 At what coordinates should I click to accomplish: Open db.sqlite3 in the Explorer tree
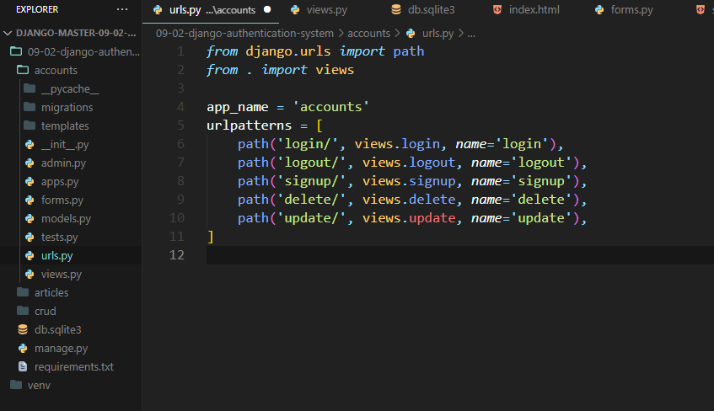[71, 329]
